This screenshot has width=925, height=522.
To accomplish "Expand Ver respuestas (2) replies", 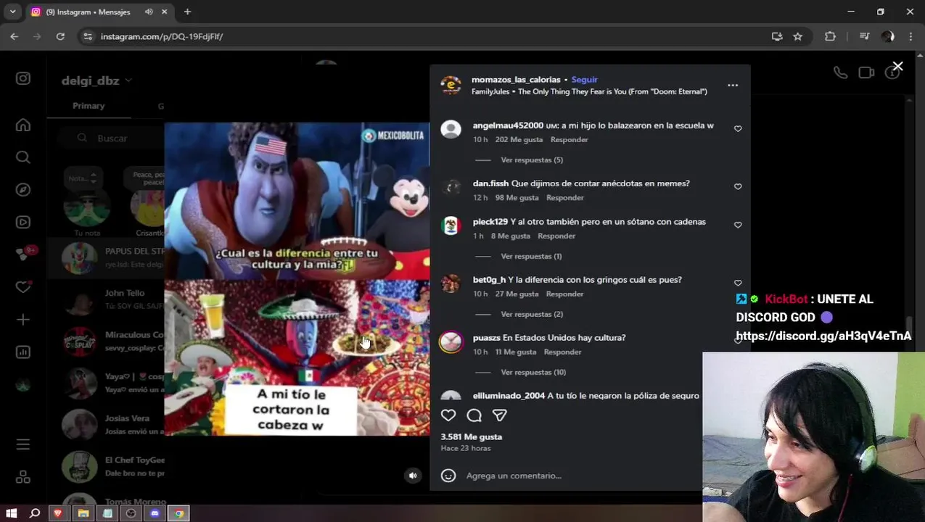I will [532, 314].
